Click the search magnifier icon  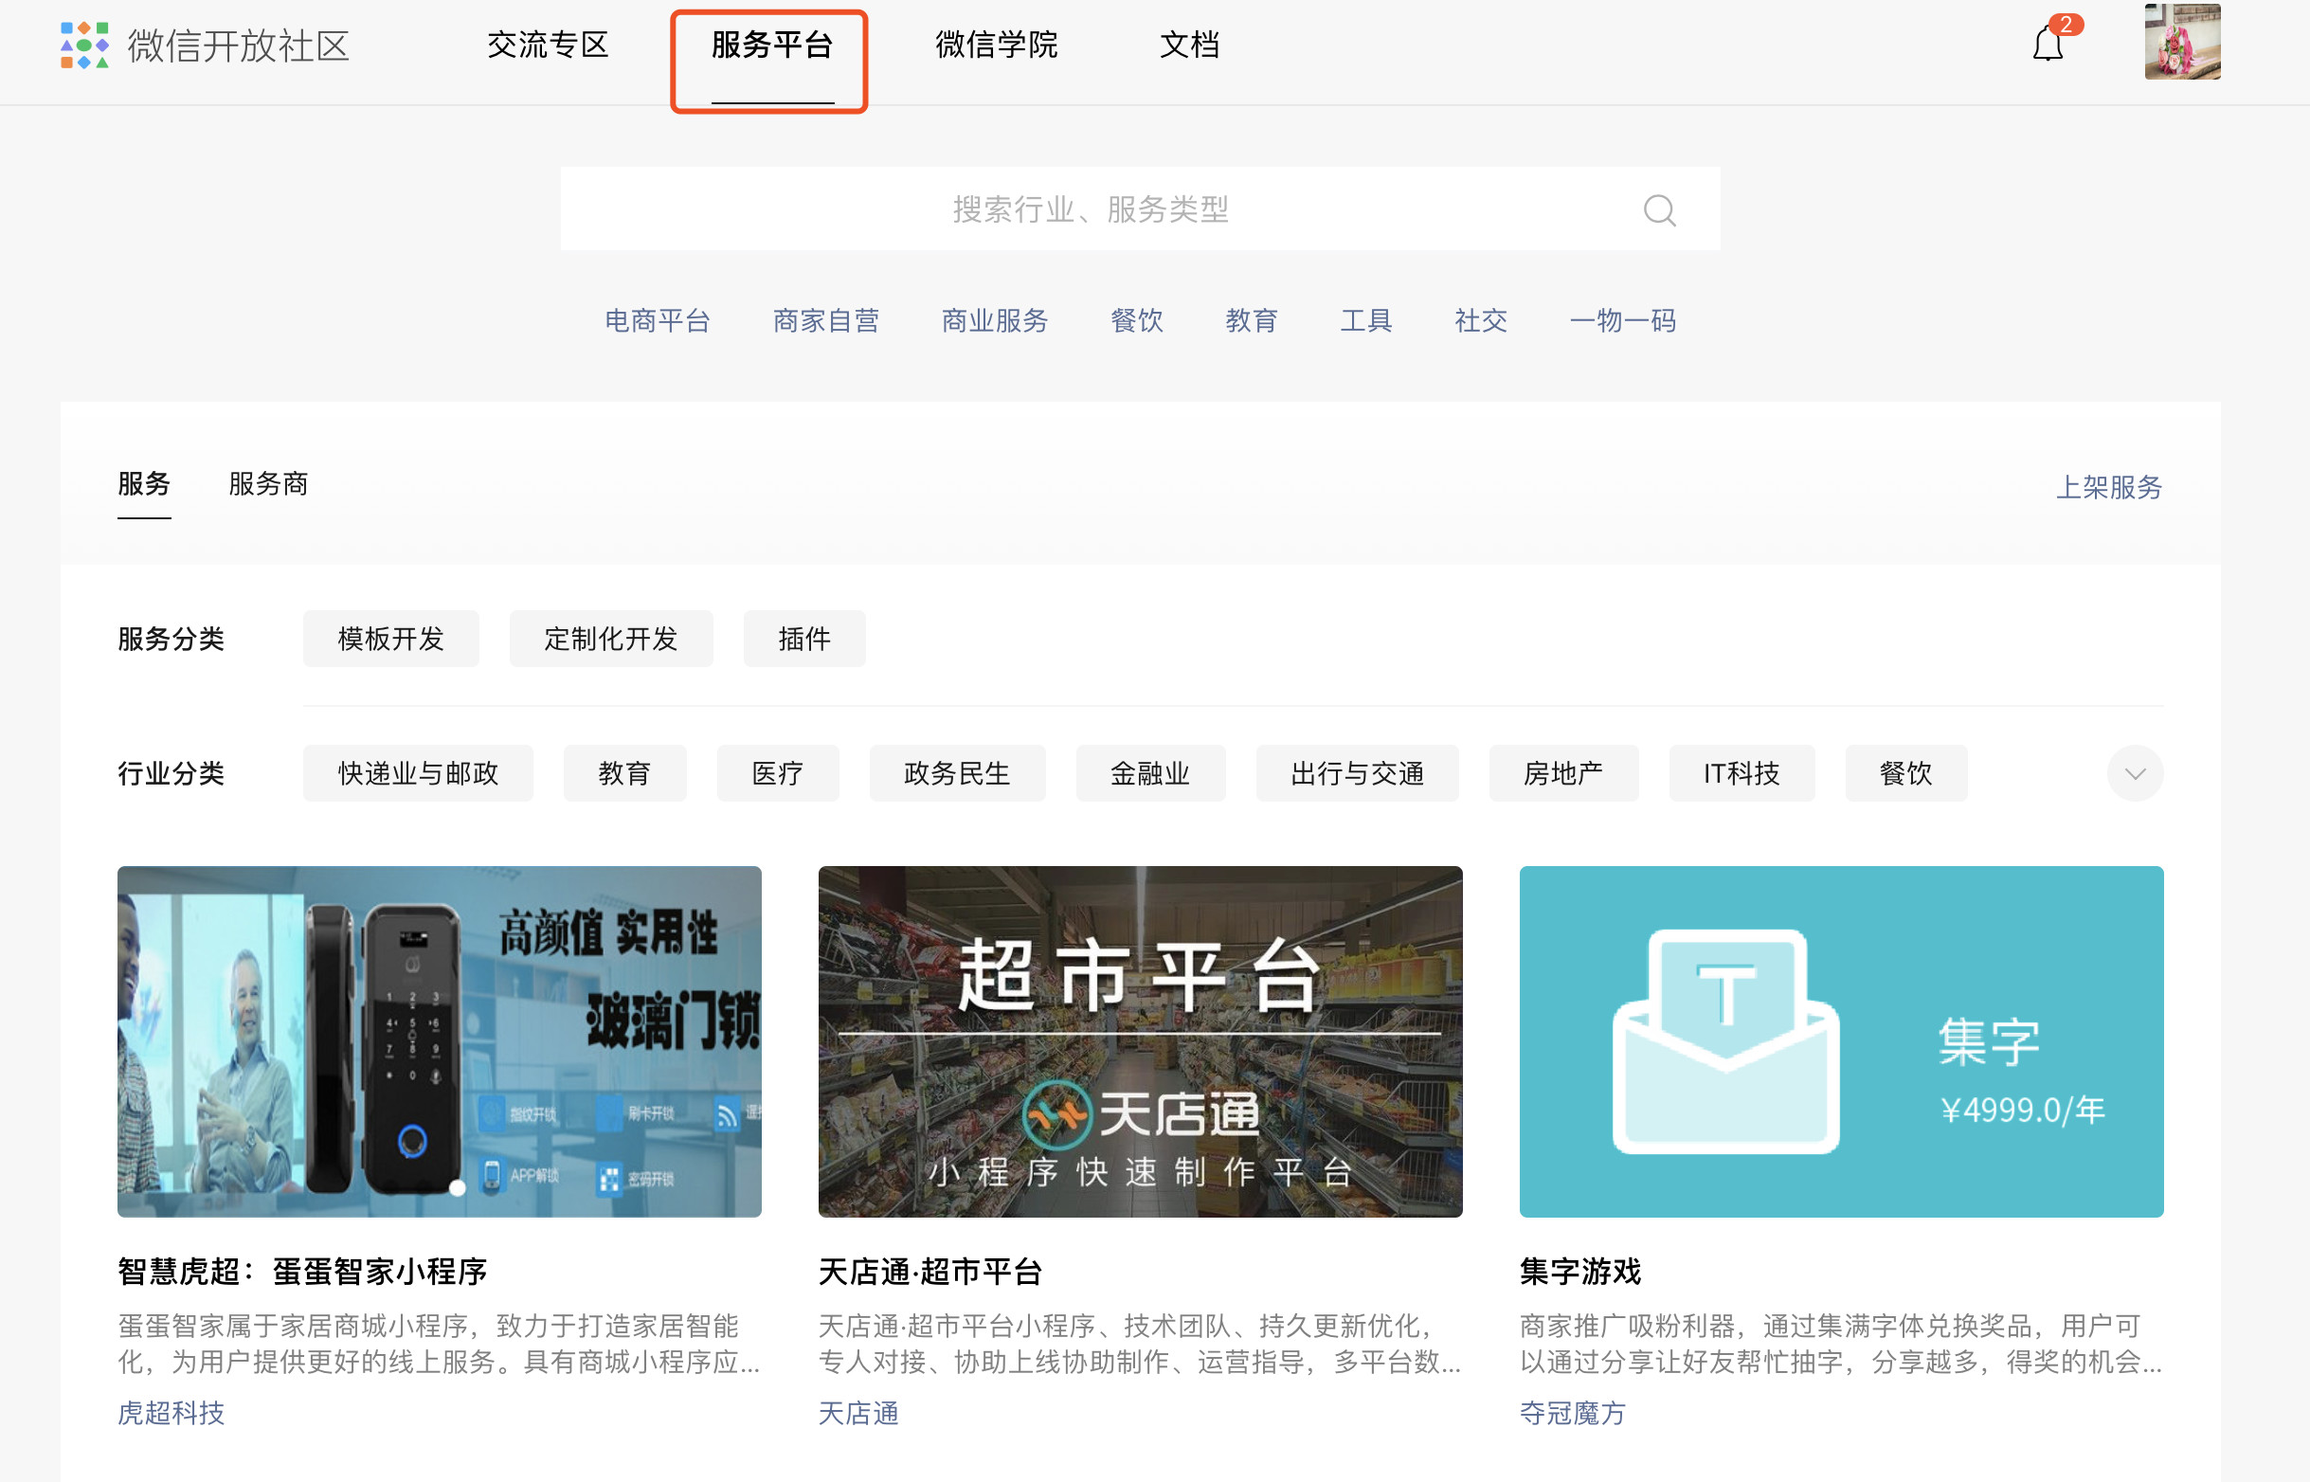click(x=1660, y=209)
